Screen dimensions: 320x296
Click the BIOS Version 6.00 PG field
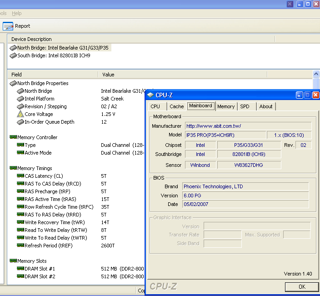click(245, 196)
